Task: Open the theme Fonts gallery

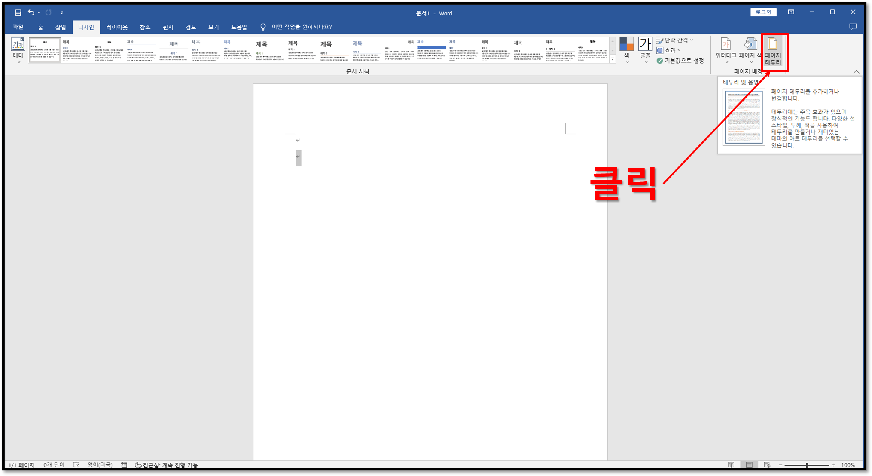Action: 645,50
